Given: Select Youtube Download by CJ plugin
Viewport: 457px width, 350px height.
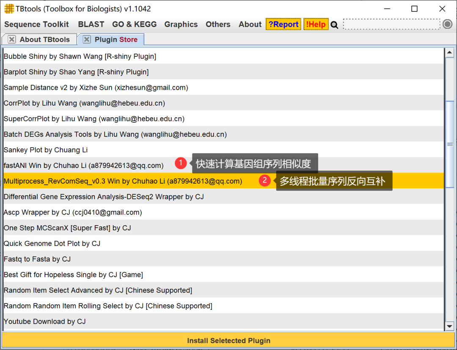Looking at the screenshot, I should coord(223,321).
